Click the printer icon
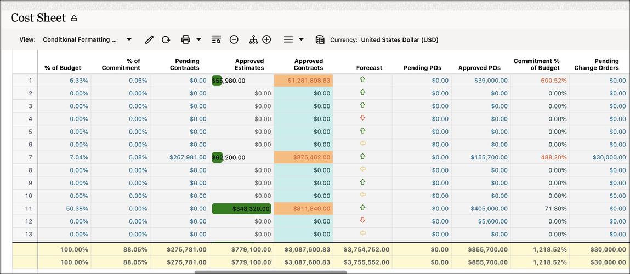 coord(186,39)
